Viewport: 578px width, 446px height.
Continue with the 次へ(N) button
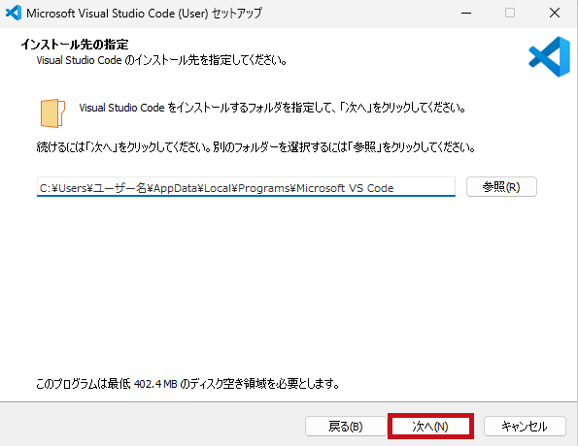(430, 427)
